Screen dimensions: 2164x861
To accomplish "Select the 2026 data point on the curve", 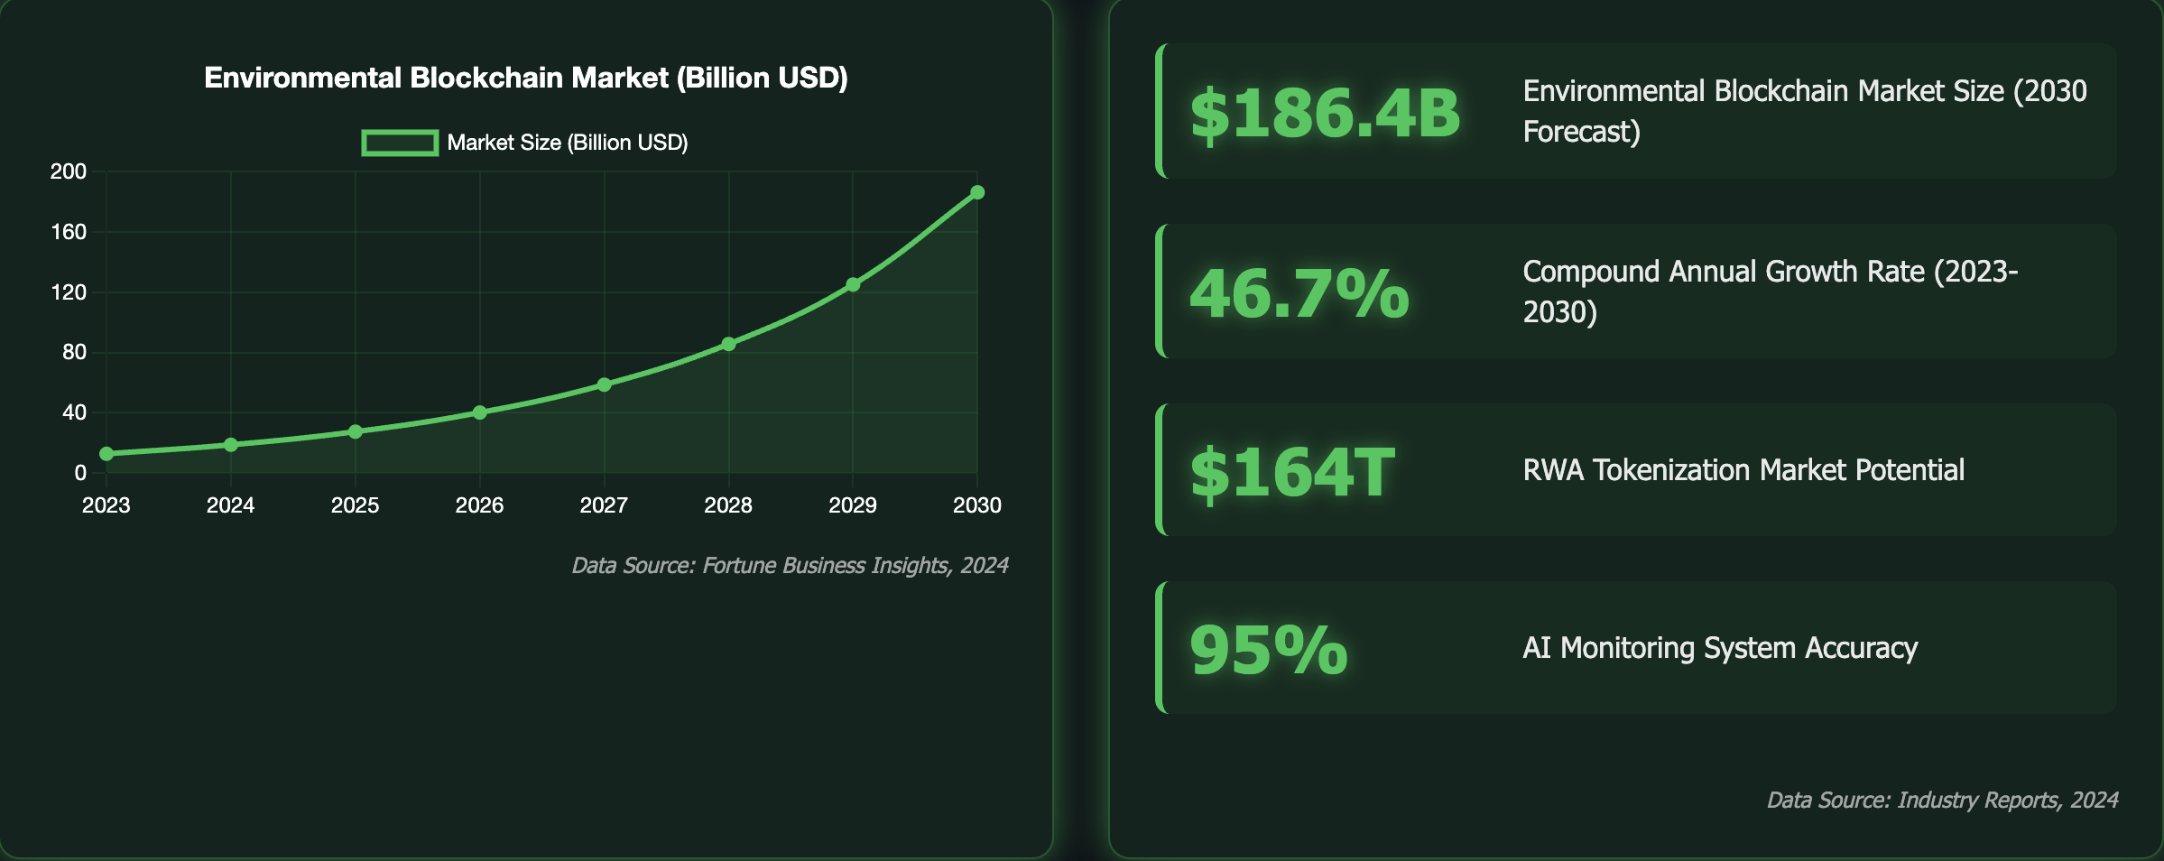I will click(480, 412).
